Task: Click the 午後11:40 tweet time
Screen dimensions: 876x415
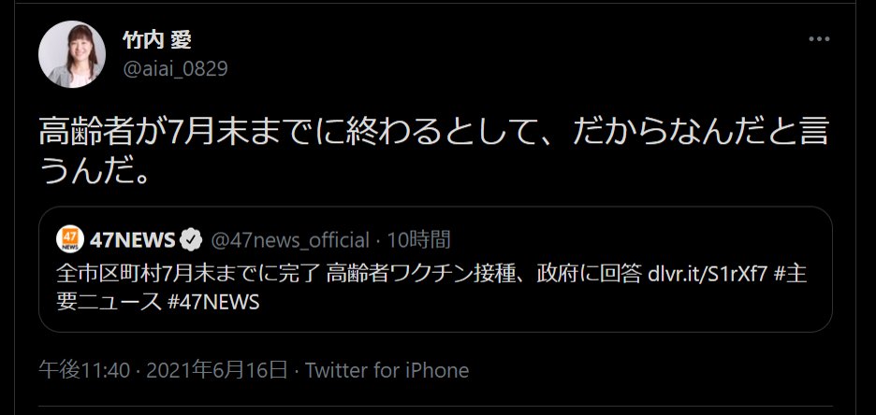Action: [x=84, y=370]
